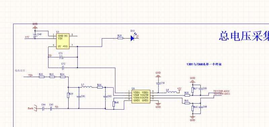Select the Earth ground symbol
The height and width of the screenshot is (127, 269).
[x=36, y=108]
